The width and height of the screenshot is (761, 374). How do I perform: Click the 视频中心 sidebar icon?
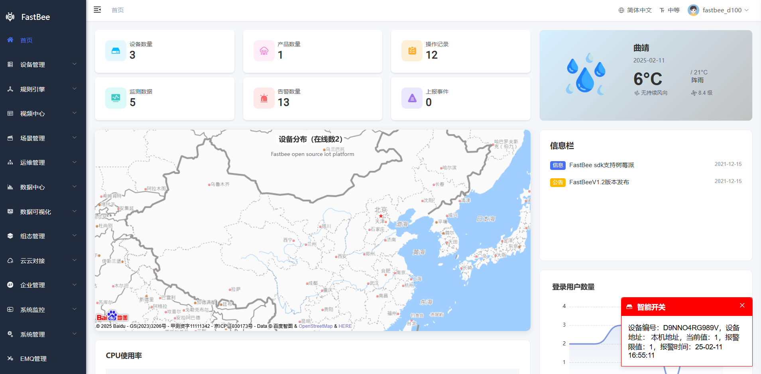coord(10,113)
